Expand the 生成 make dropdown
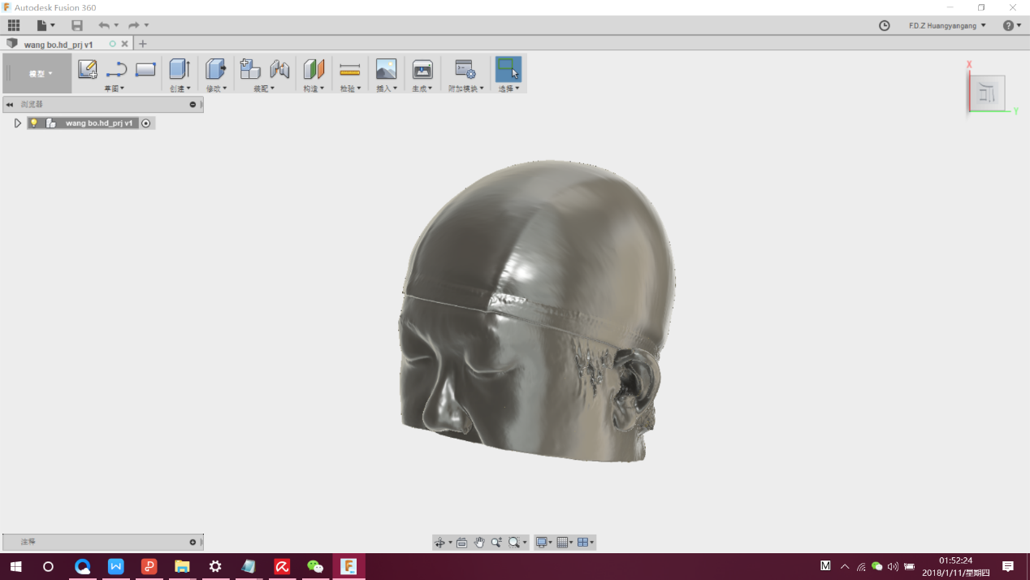This screenshot has height=580, width=1030. click(422, 88)
